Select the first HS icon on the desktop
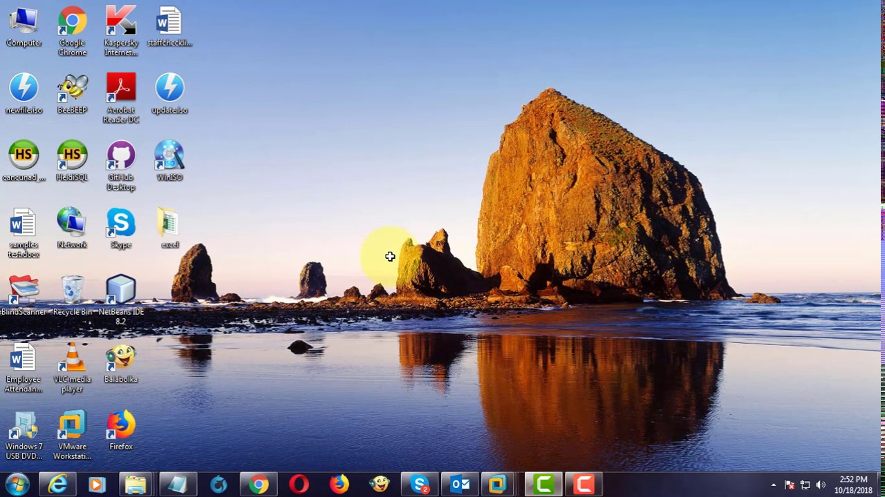Image resolution: width=885 pixels, height=497 pixels. (x=24, y=161)
